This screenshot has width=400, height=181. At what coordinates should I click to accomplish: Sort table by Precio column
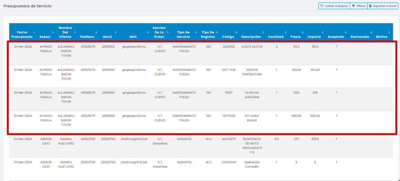point(296,32)
